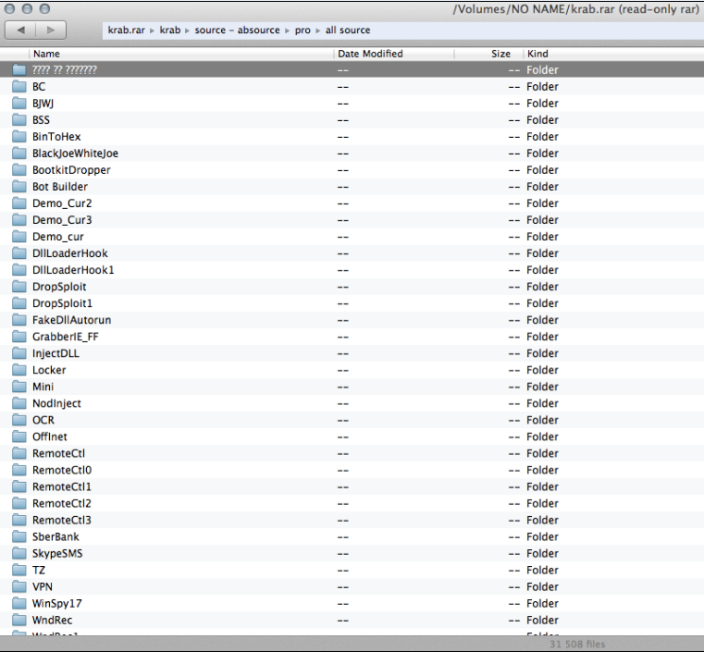This screenshot has width=704, height=652.
Task: Click the RemoteCtl folder icon
Action: point(19,453)
